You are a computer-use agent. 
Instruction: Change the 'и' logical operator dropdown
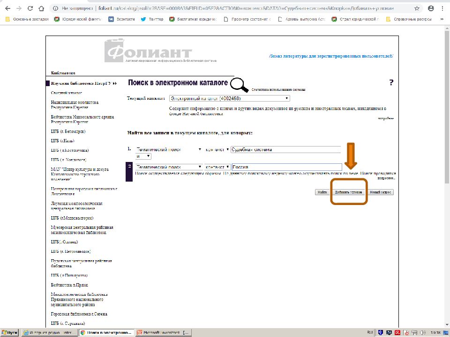click(x=143, y=156)
